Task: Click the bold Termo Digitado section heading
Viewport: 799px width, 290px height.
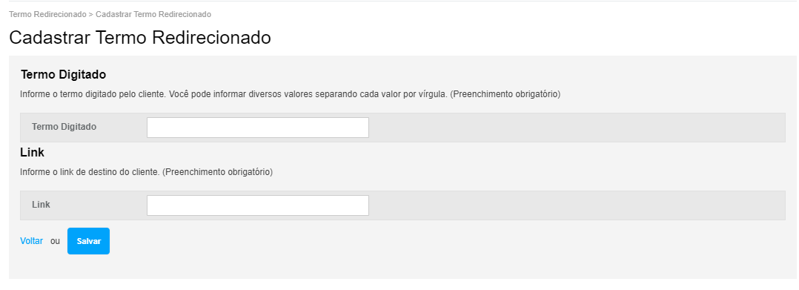Action: click(63, 74)
